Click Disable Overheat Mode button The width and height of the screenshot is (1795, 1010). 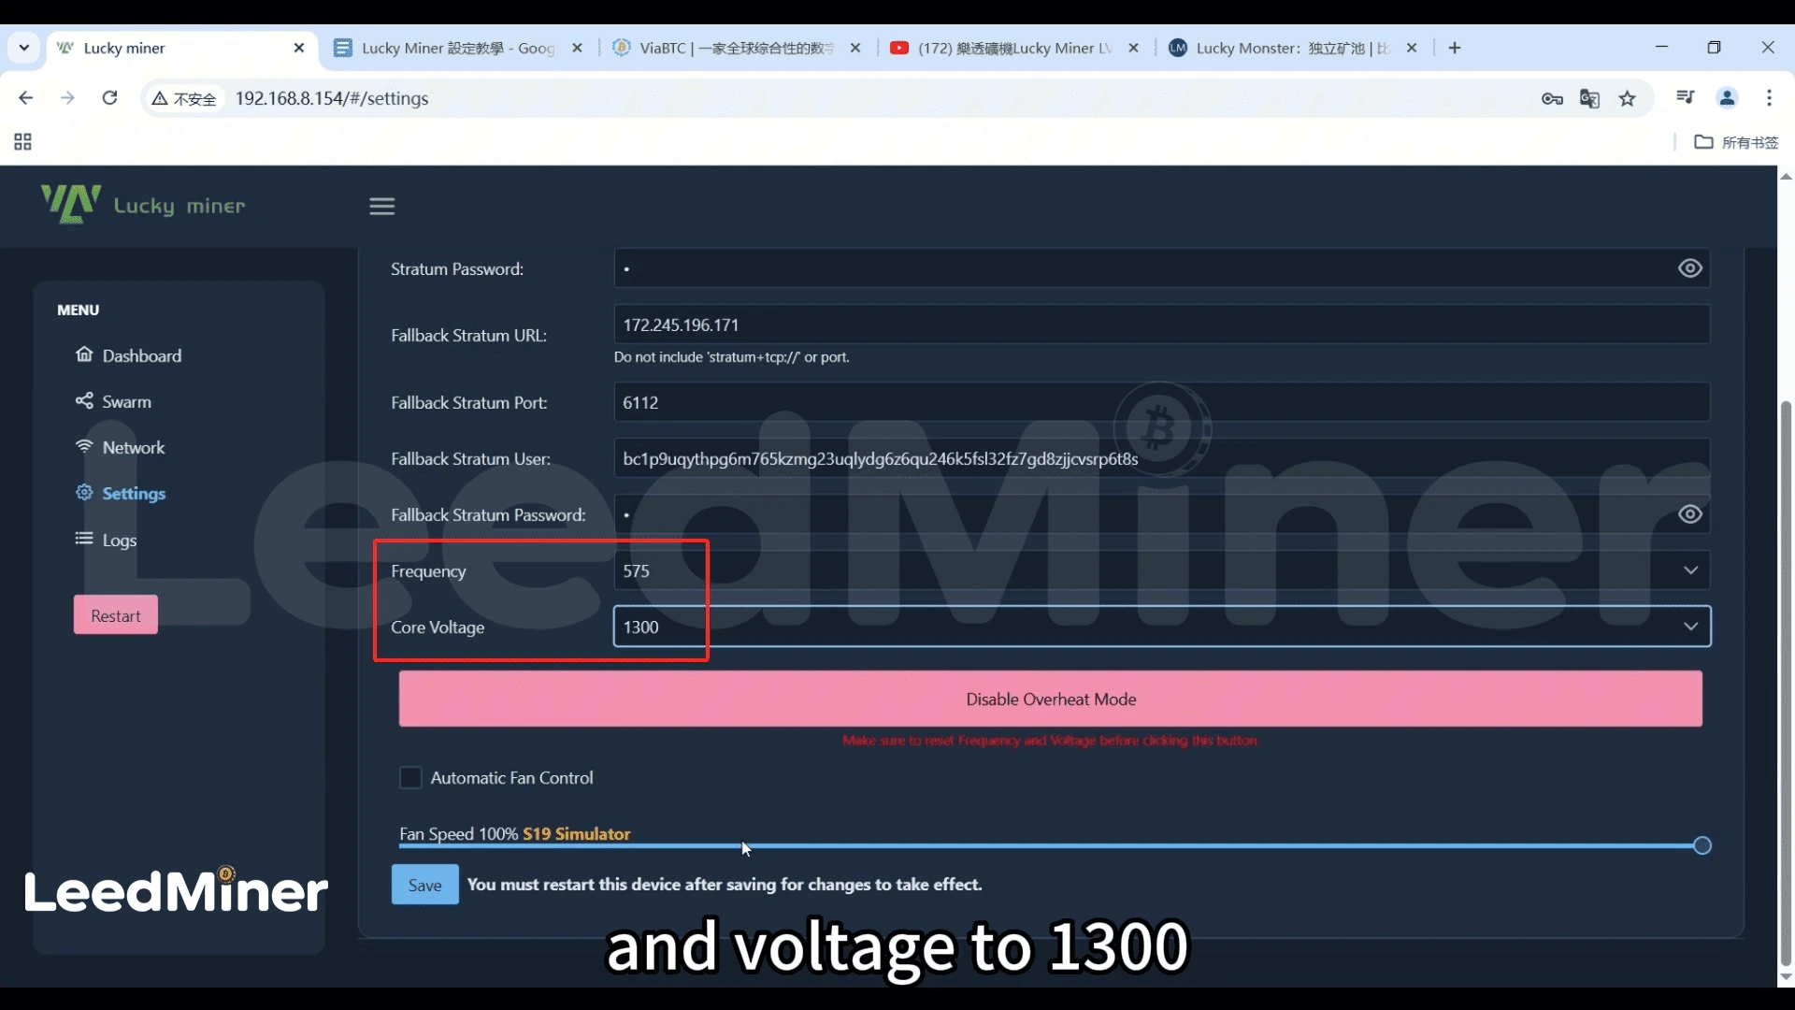(1051, 700)
